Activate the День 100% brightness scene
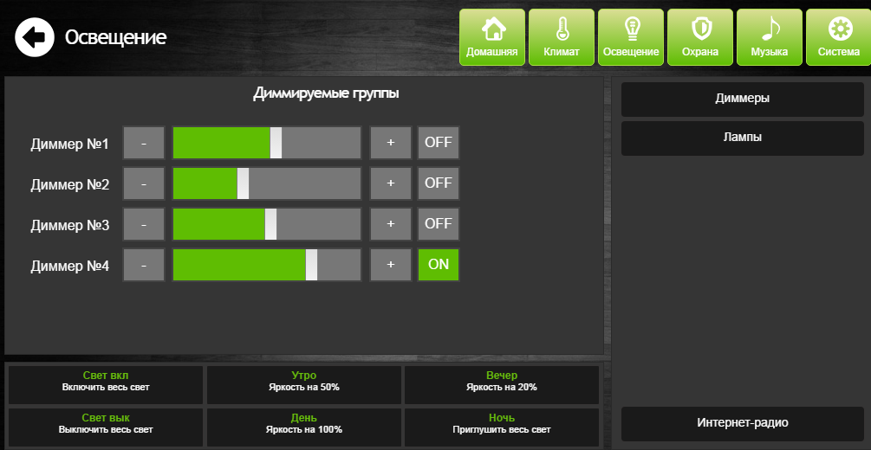 coord(304,427)
